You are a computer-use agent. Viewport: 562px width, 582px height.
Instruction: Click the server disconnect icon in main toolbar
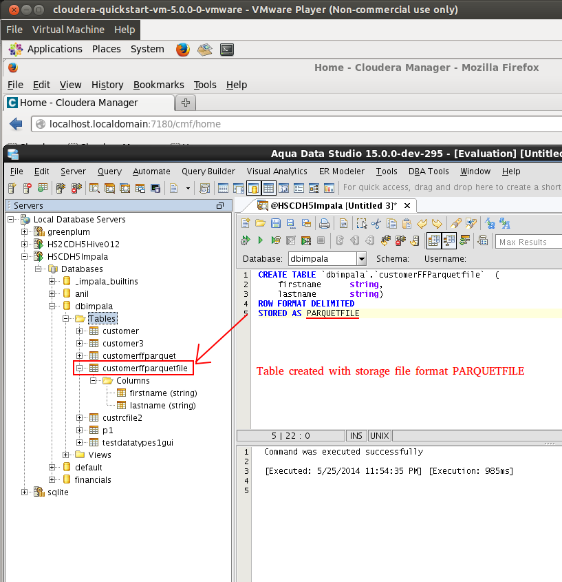tap(76, 188)
